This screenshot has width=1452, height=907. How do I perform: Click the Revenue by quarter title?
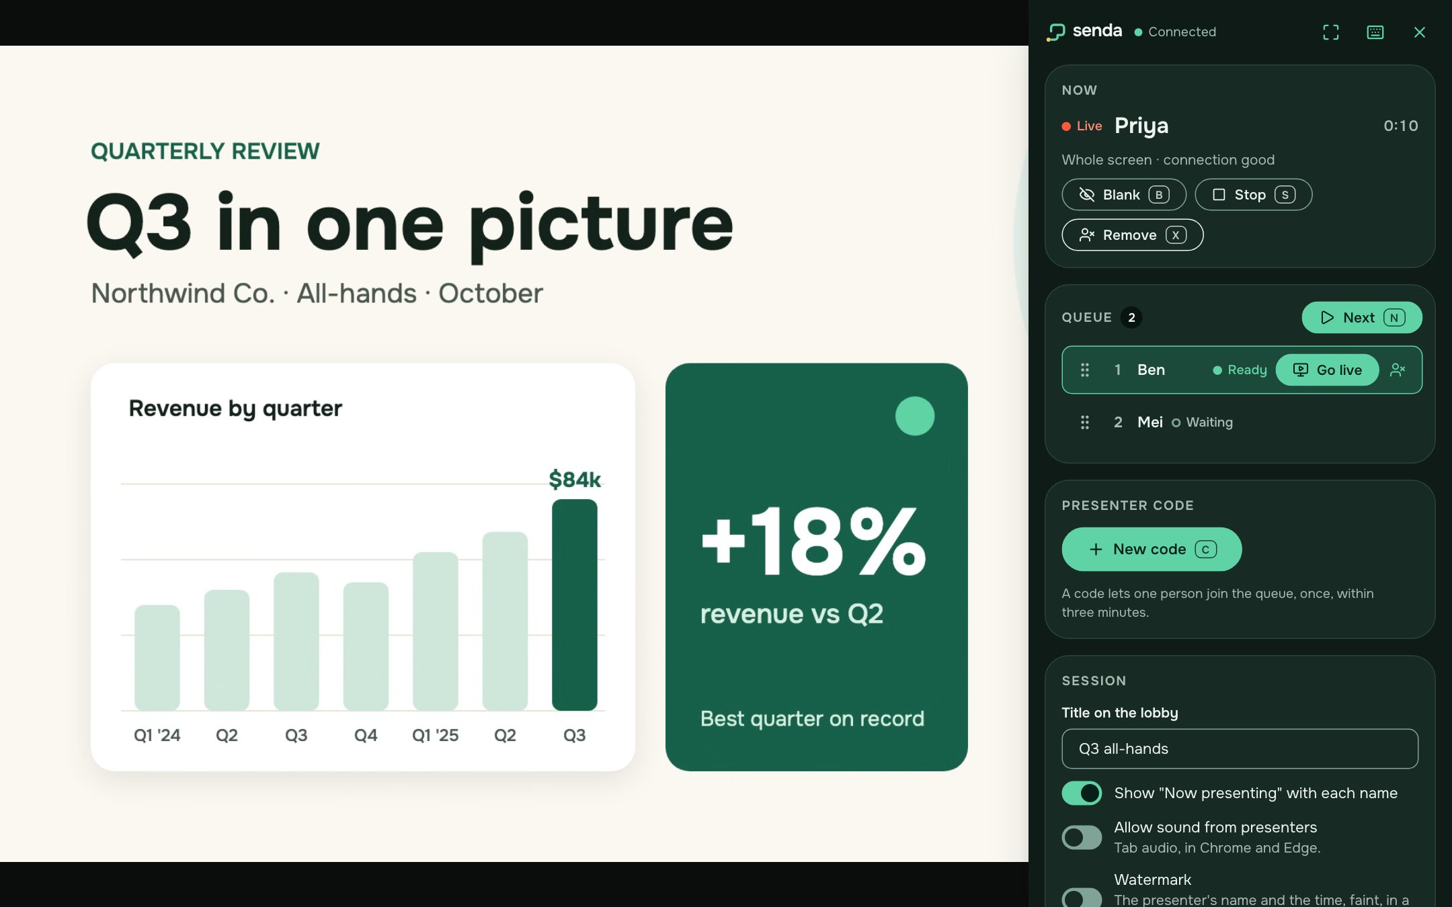(235, 408)
